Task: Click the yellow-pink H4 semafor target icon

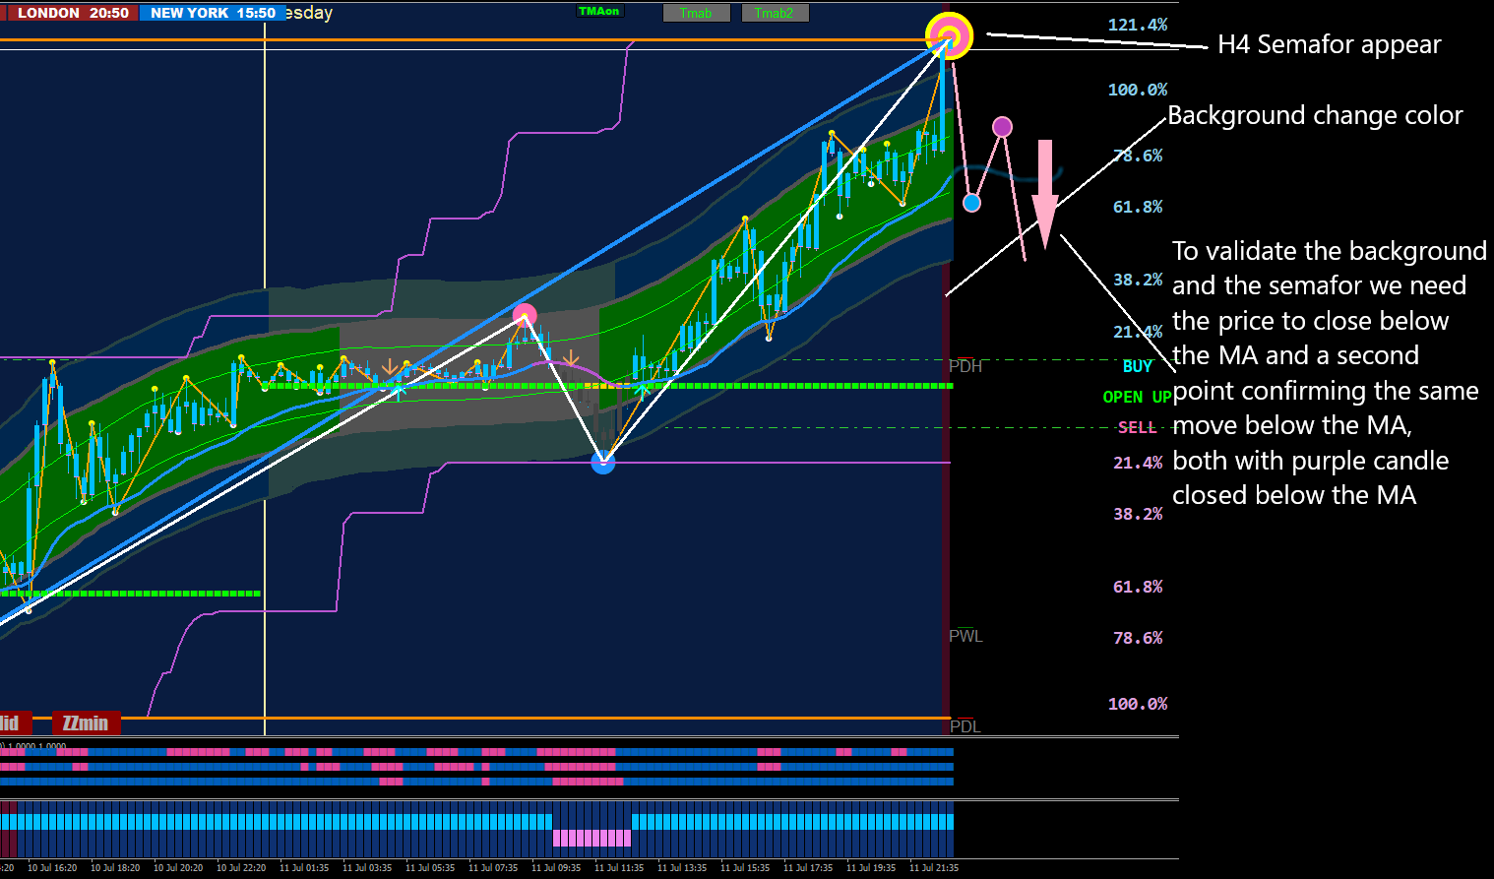Action: click(949, 37)
